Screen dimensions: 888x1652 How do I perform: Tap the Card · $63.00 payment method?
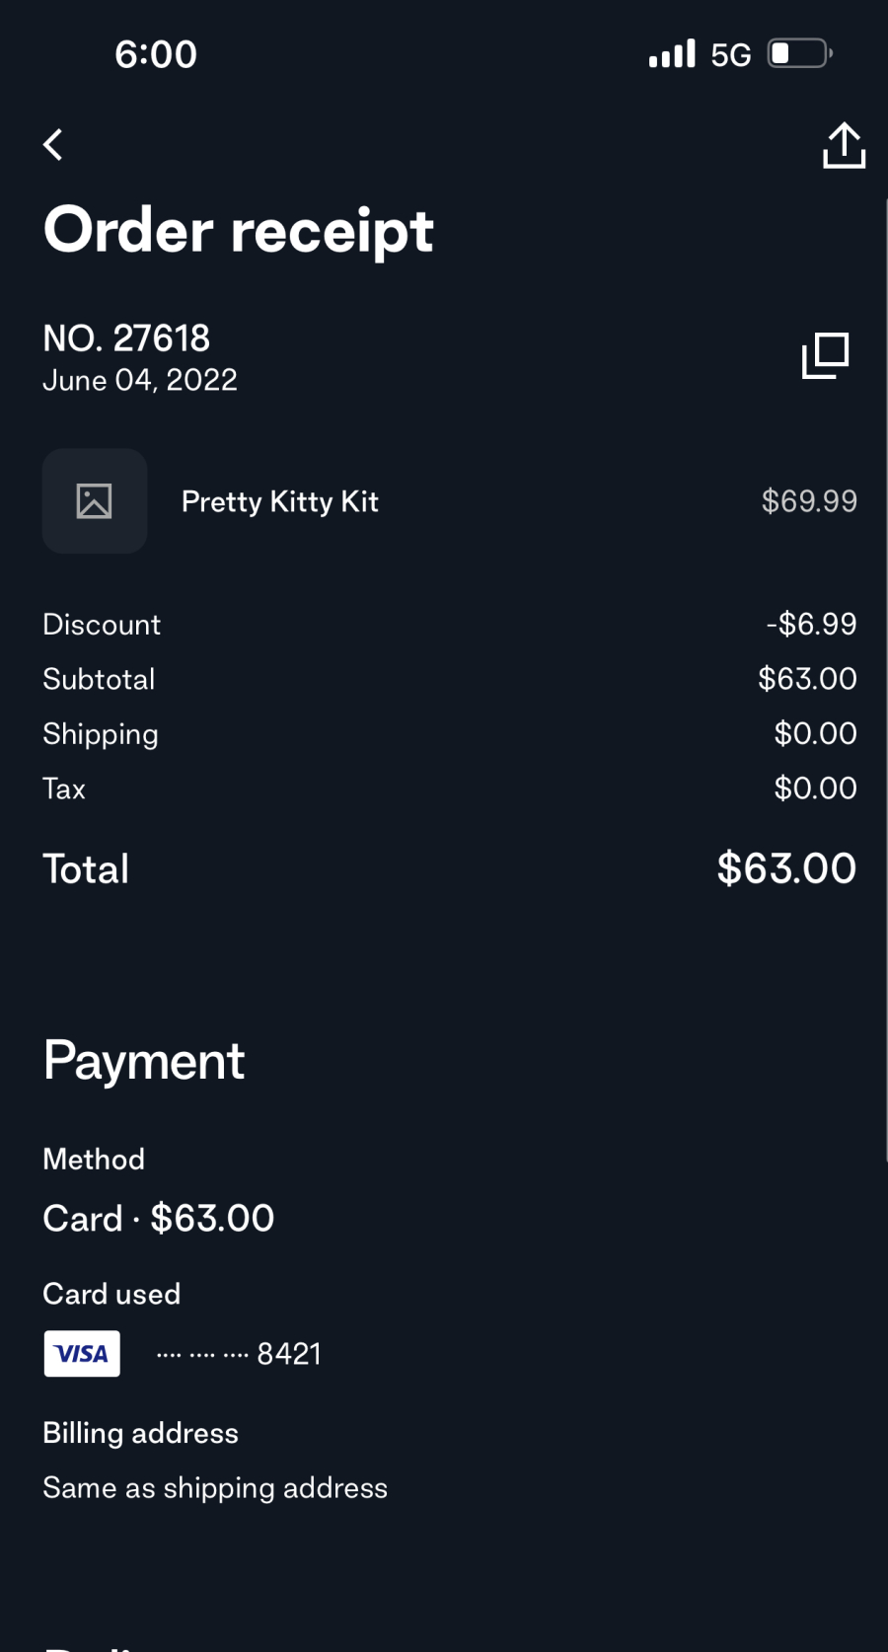[159, 1219]
